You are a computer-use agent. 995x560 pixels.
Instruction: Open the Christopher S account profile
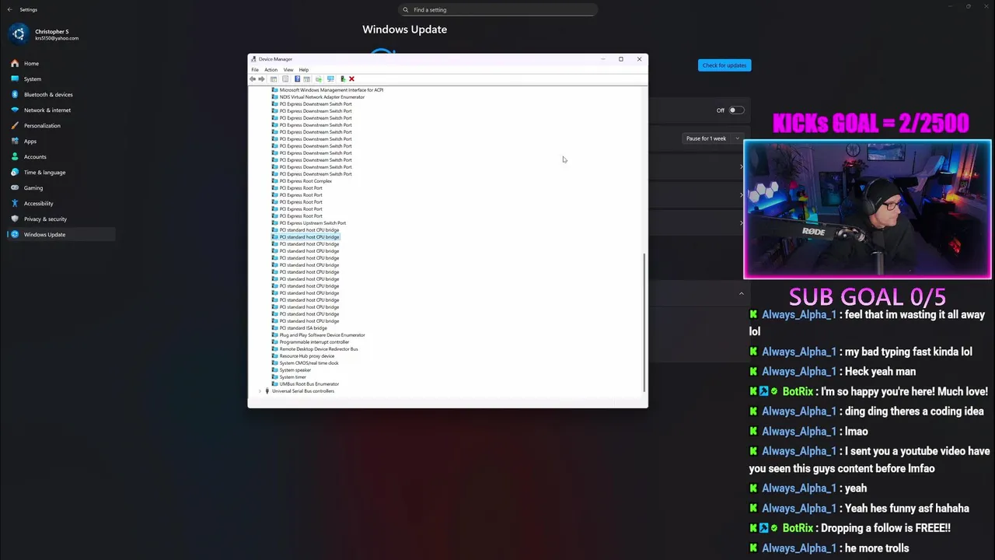point(44,34)
